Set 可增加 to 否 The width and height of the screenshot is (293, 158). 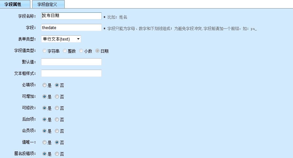pyautogui.click(x=57, y=97)
